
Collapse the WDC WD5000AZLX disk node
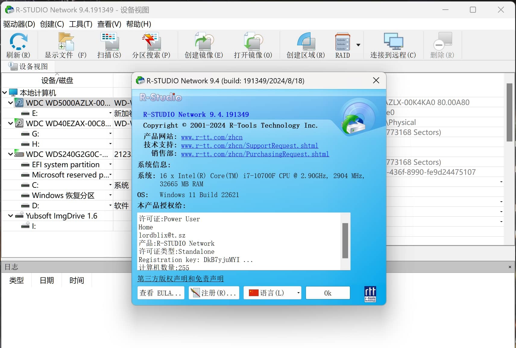pos(11,103)
